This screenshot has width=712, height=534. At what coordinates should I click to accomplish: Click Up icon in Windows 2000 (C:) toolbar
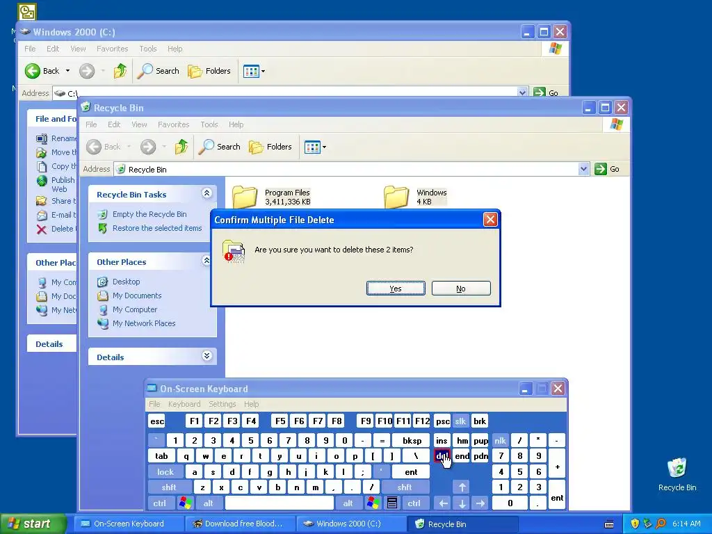point(120,71)
